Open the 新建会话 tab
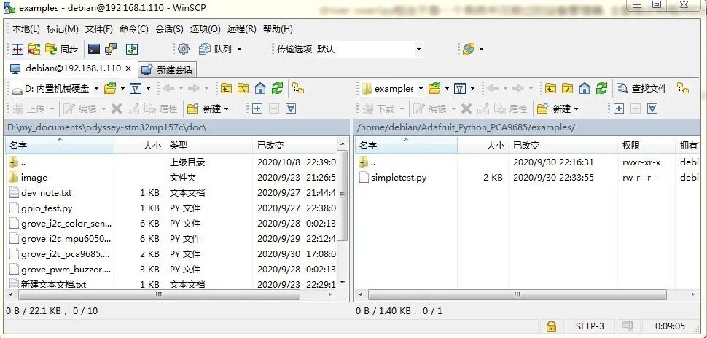The width and height of the screenshot is (707, 338). click(167, 69)
